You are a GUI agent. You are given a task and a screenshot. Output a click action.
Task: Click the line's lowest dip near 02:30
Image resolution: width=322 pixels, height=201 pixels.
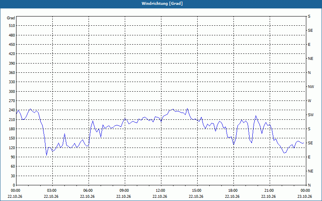[47, 155]
